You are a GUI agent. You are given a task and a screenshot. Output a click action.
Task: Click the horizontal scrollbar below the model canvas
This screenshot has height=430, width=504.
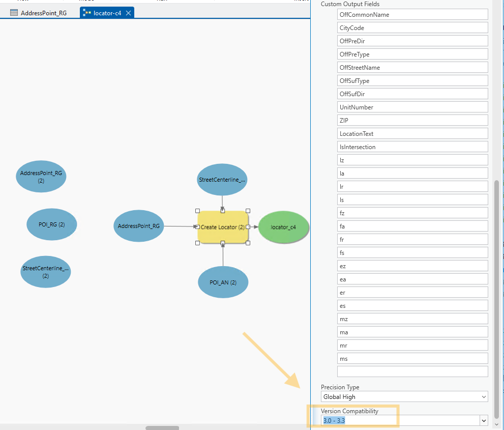tap(162, 427)
